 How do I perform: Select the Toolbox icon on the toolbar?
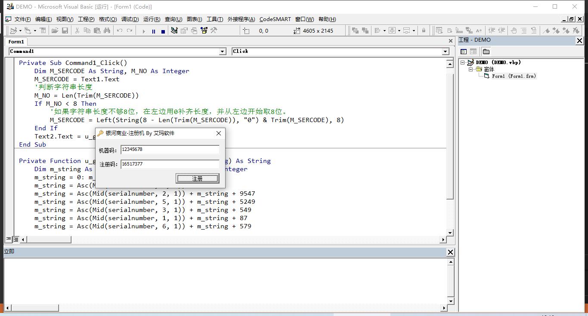214,30
